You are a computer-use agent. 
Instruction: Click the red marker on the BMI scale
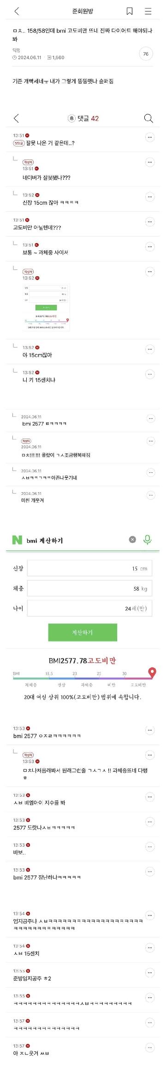click(152, 672)
